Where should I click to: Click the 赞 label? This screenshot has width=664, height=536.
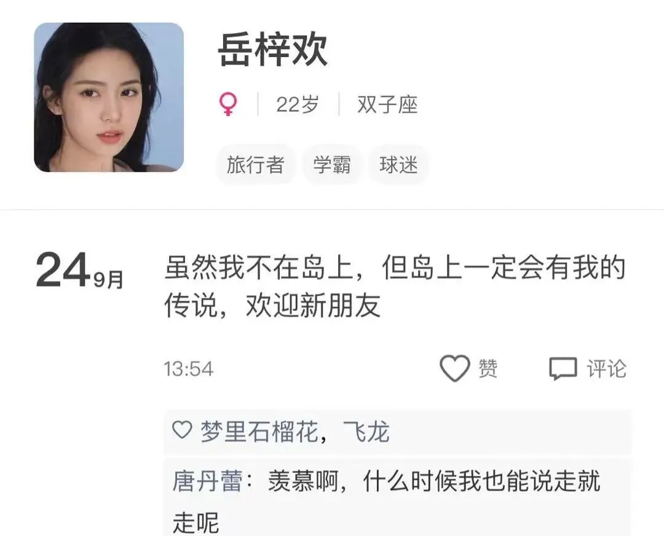pyautogui.click(x=488, y=368)
